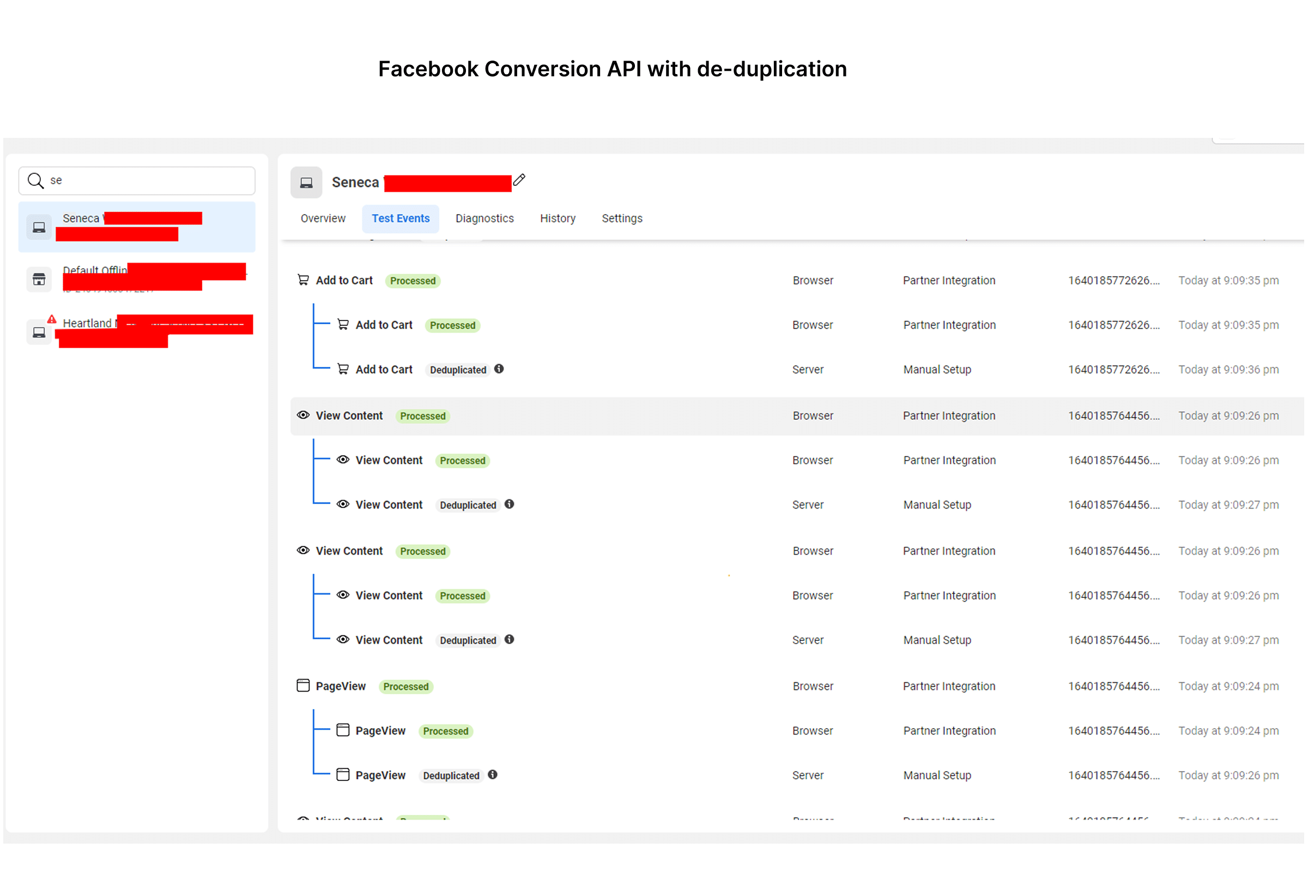This screenshot has width=1308, height=872.
Task: Switch to the Diagnostics tab
Action: (x=485, y=219)
